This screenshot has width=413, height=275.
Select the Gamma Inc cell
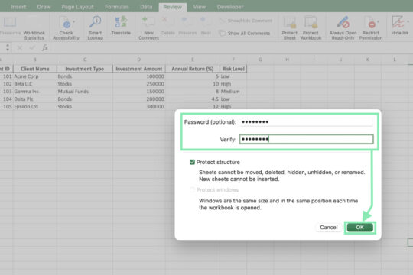[34, 92]
